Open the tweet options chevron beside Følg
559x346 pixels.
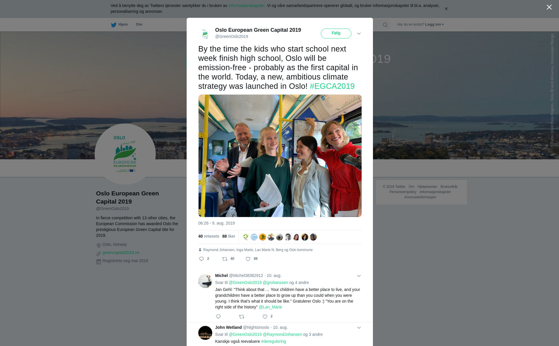(x=359, y=33)
